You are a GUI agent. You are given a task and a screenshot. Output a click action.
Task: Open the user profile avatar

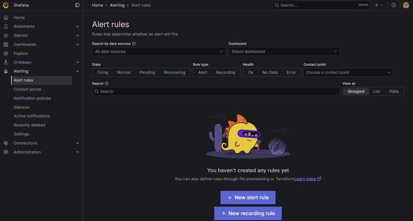(406, 5)
